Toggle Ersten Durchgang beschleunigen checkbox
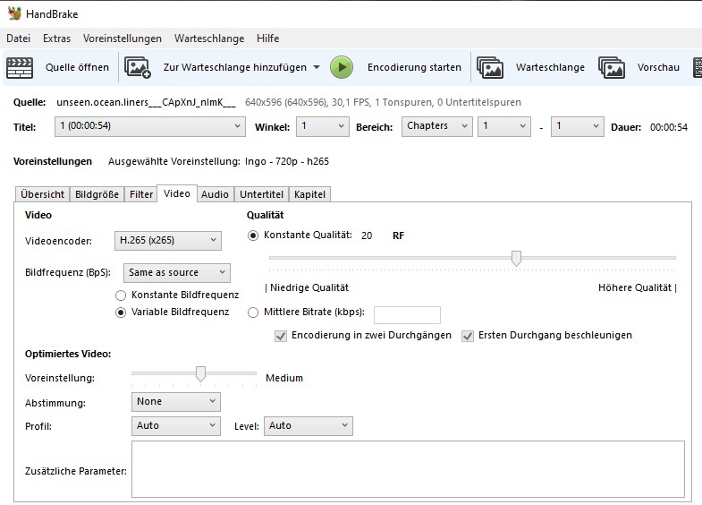 point(468,336)
